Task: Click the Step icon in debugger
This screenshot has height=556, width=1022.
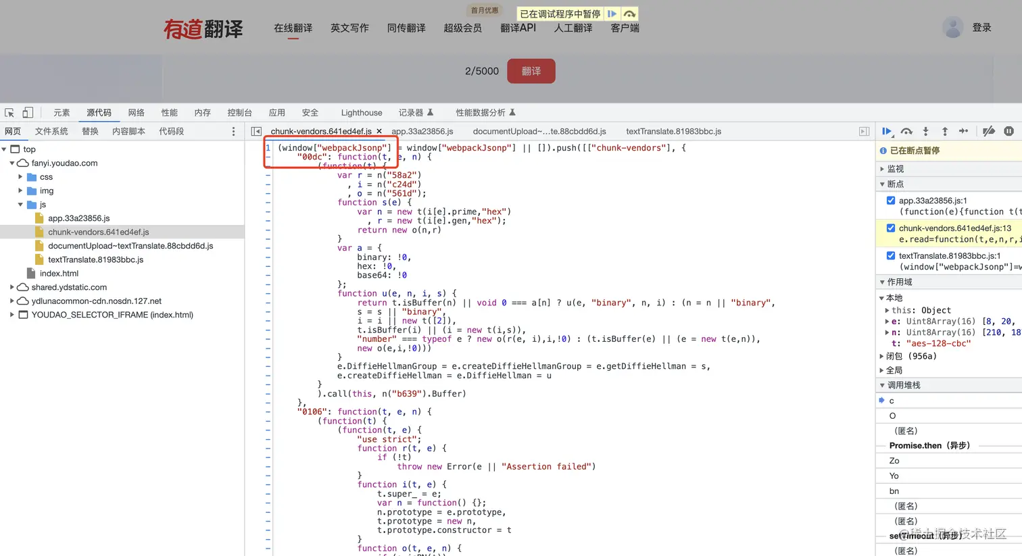Action: [964, 131]
